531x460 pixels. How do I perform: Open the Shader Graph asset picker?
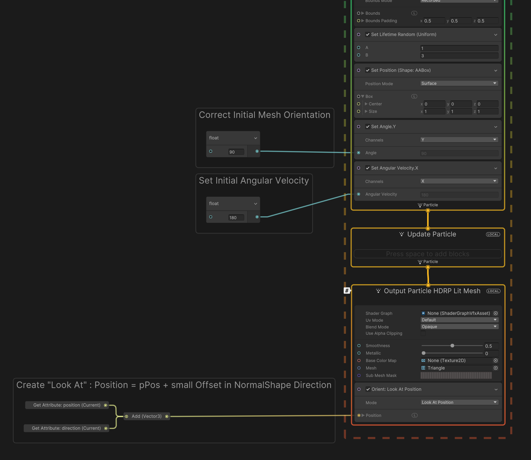[496, 313]
